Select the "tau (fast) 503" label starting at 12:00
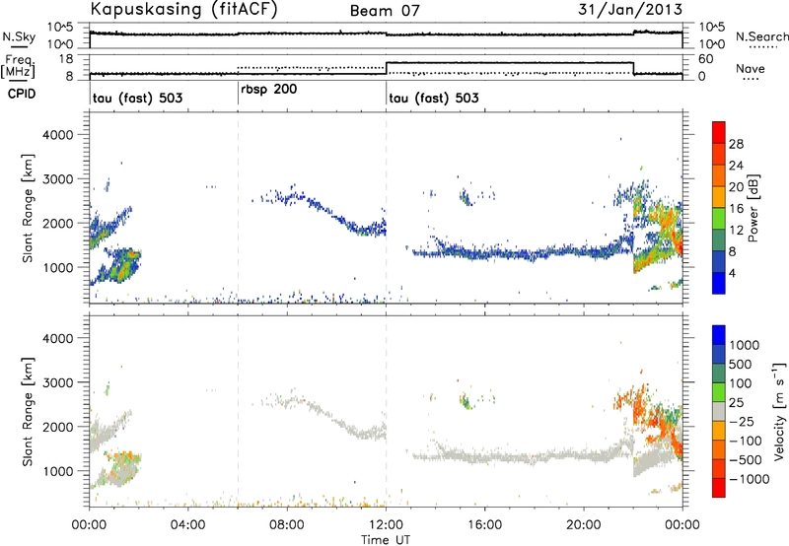This screenshot has width=789, height=546. point(434,98)
